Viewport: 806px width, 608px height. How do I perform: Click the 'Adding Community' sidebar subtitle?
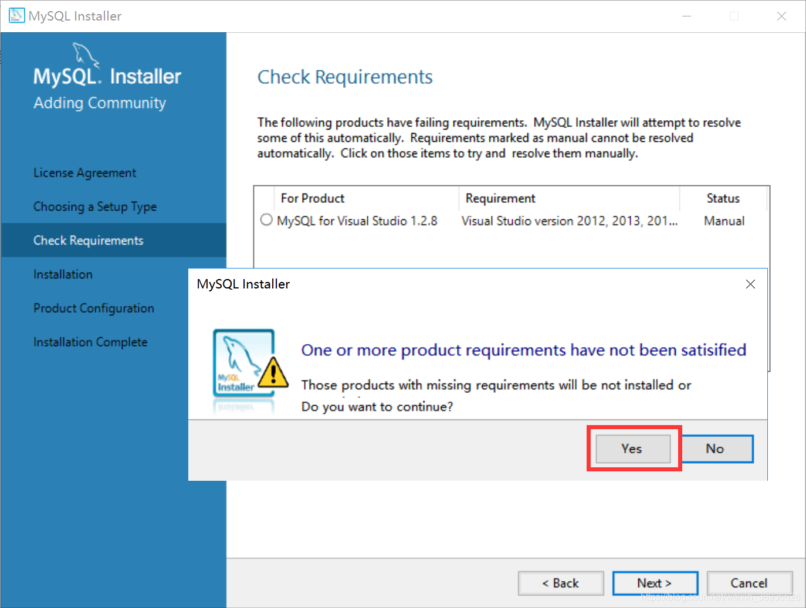[x=100, y=103]
